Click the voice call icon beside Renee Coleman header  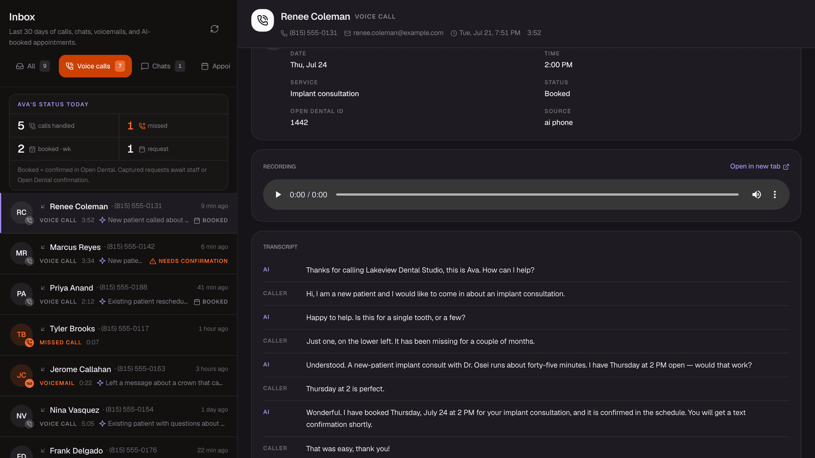coord(262,20)
